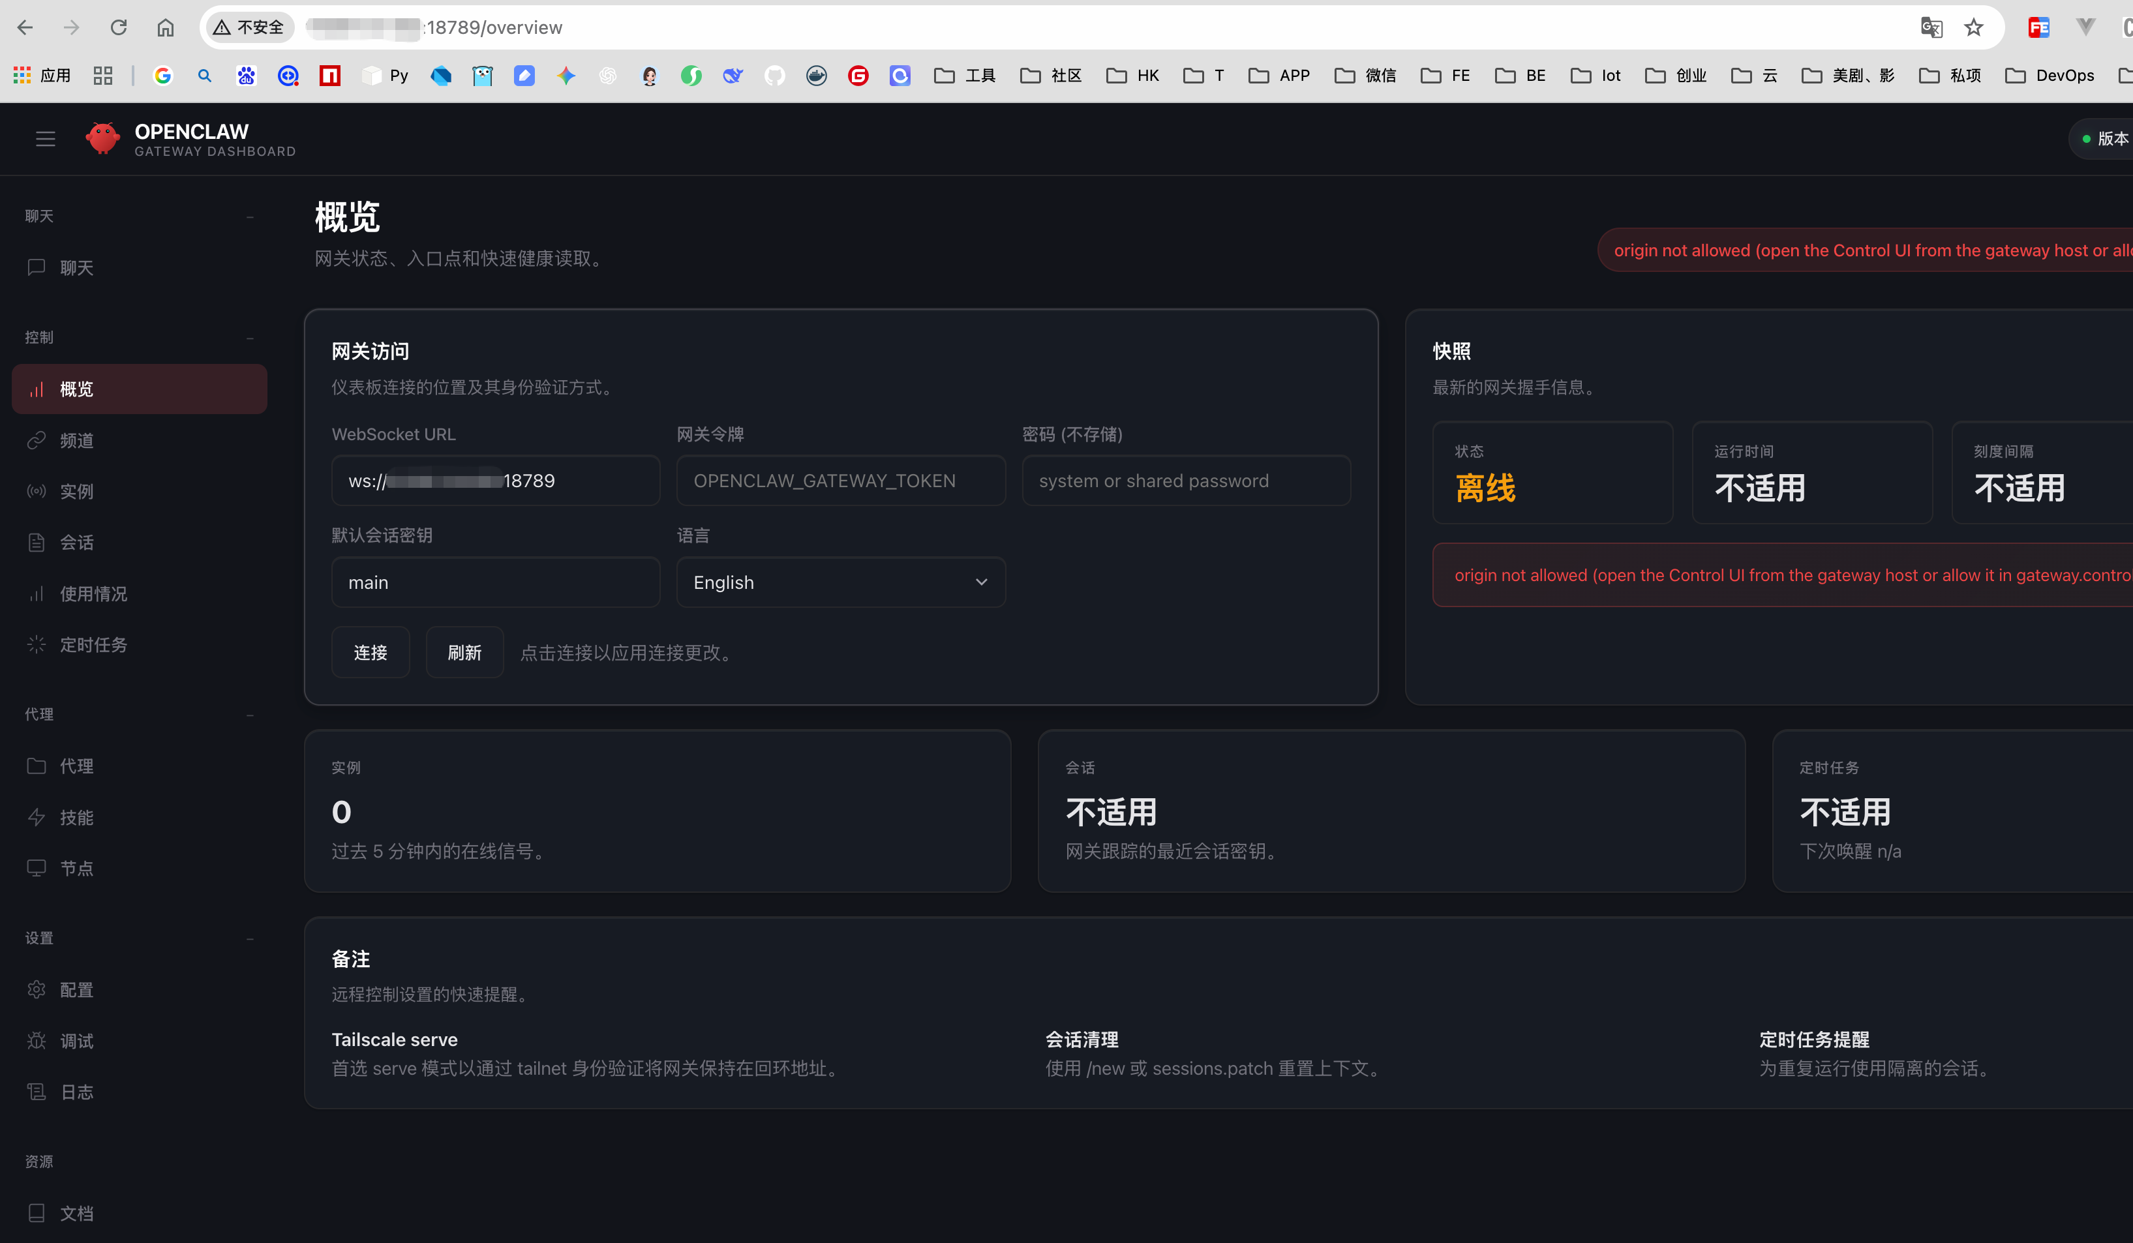The height and width of the screenshot is (1243, 2133).
Task: Open Debug (调试) bug icon item
Action: (37, 1041)
